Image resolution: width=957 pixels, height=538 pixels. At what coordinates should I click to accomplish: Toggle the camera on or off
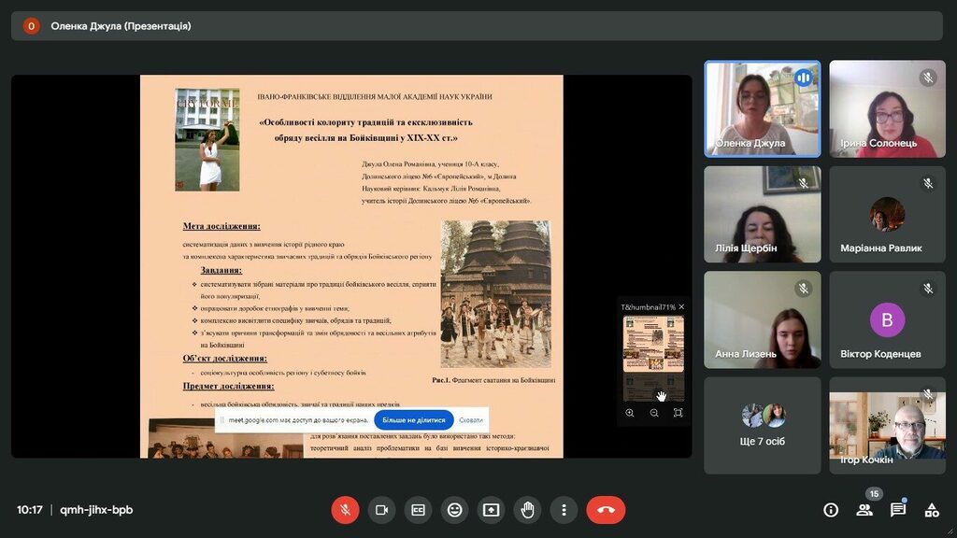[381, 509]
